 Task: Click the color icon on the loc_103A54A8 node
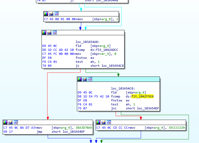[44, 33]
